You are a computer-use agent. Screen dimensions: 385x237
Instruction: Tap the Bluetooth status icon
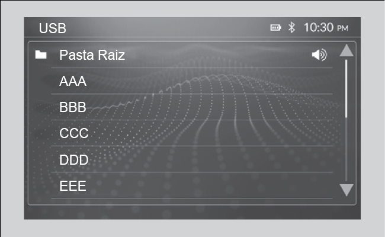291,28
